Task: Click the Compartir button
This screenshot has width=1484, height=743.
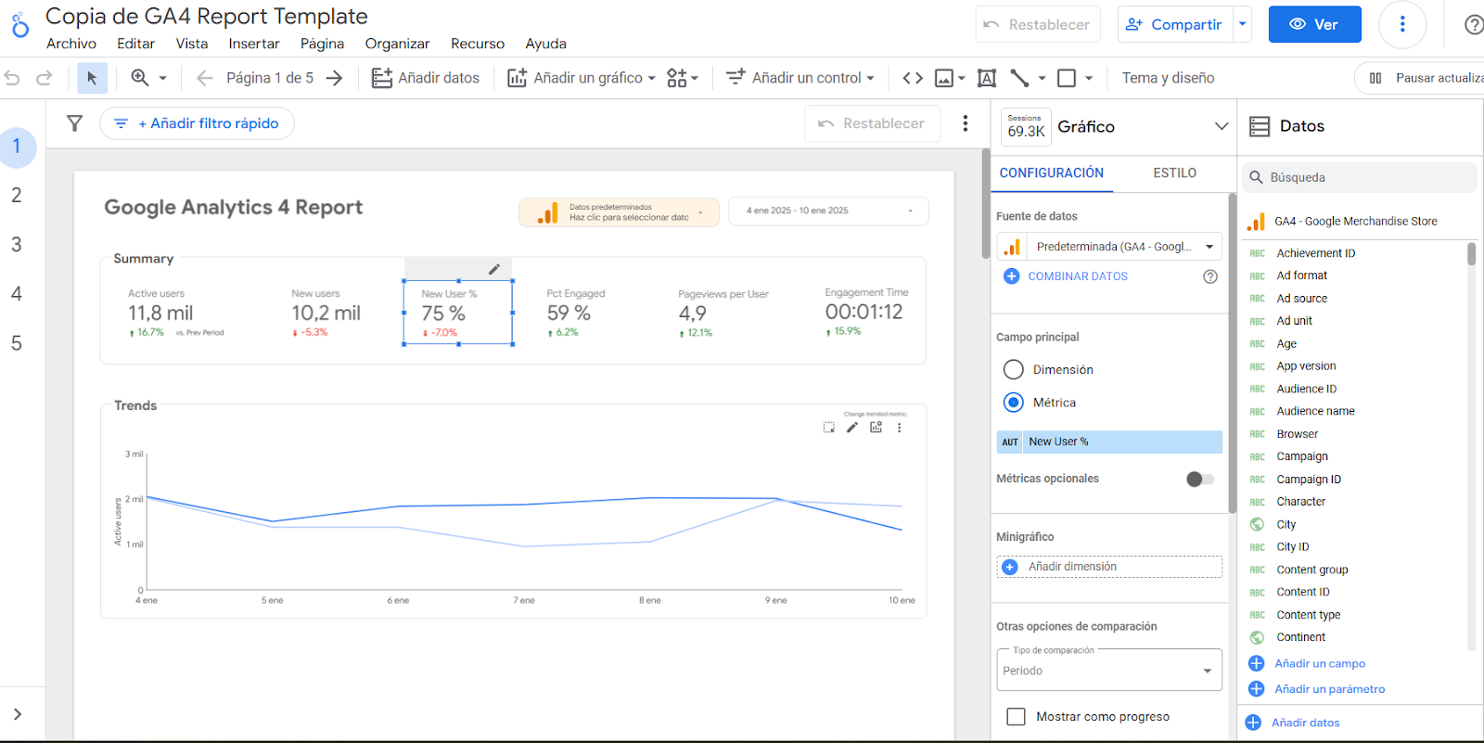Action: click(x=1175, y=24)
